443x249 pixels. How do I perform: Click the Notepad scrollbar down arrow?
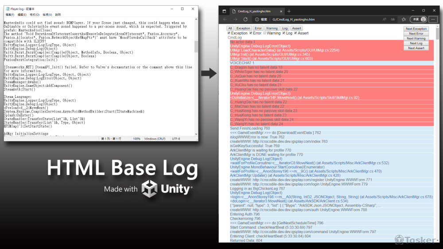[196, 134]
